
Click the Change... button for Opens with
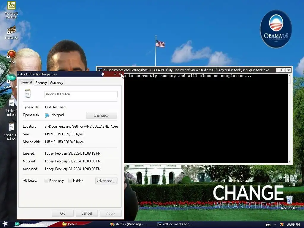(x=102, y=115)
